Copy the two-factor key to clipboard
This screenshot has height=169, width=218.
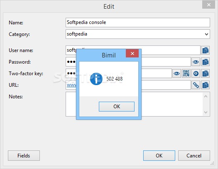205,74
